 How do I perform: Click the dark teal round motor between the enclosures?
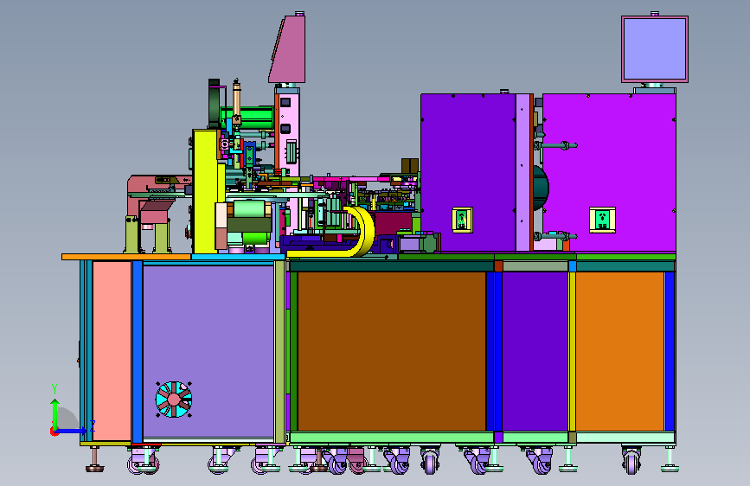(x=541, y=188)
